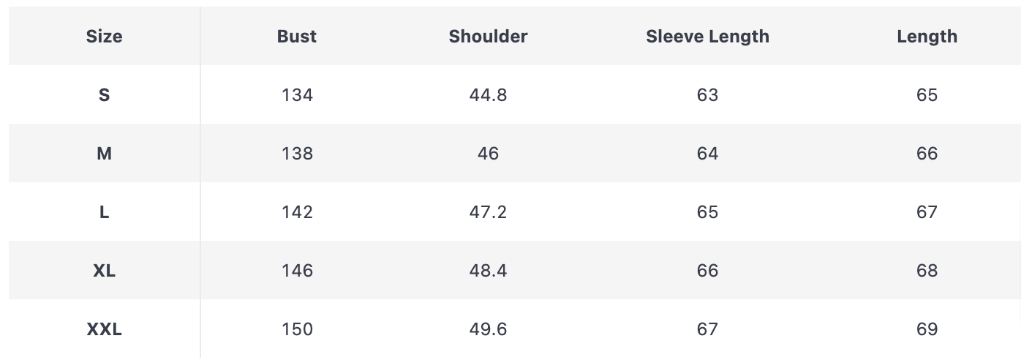Click bust value 150
Screen dimensions: 1021x363
[297, 329]
